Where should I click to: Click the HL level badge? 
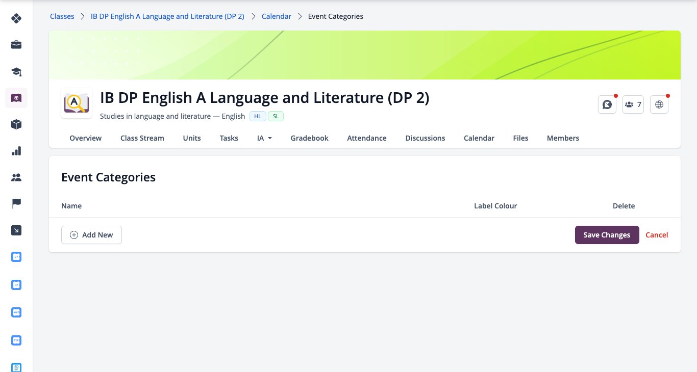click(x=258, y=116)
